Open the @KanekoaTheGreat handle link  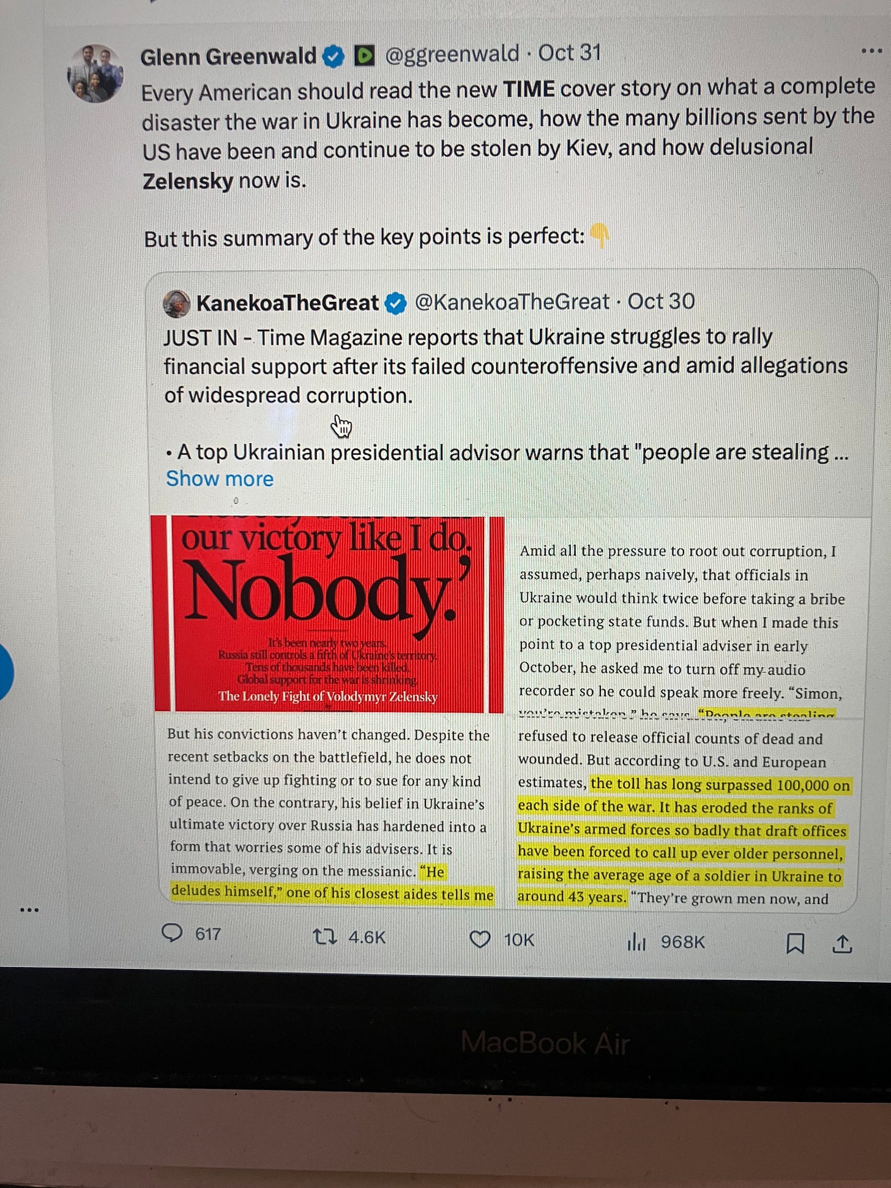512,302
